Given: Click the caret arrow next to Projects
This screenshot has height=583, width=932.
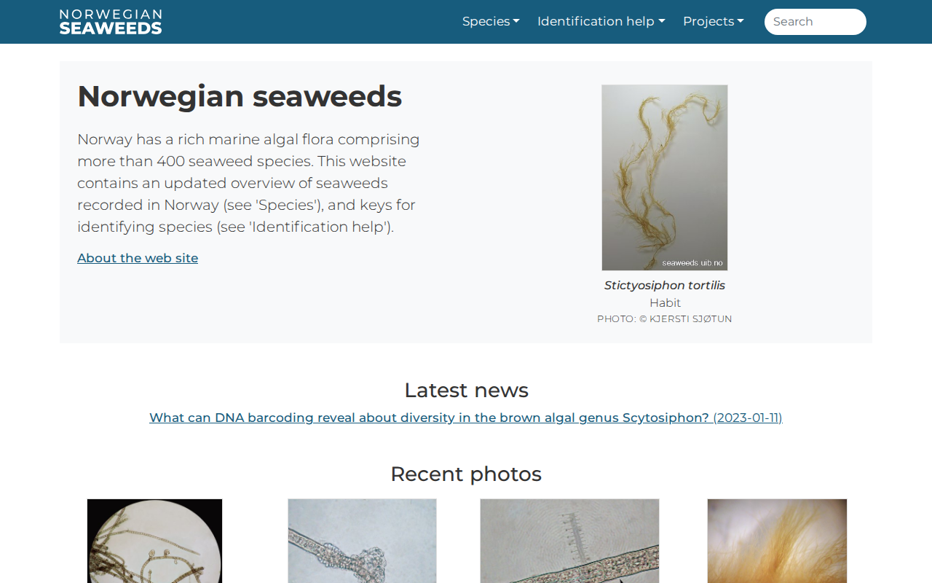Looking at the screenshot, I should click(741, 21).
